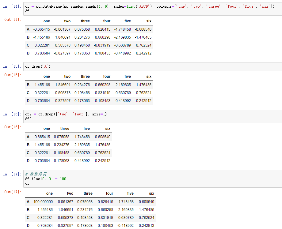Viewport: 282px width, 229px height.
Task: Click the "five" column header in Out[15] table
Action: 128,77
